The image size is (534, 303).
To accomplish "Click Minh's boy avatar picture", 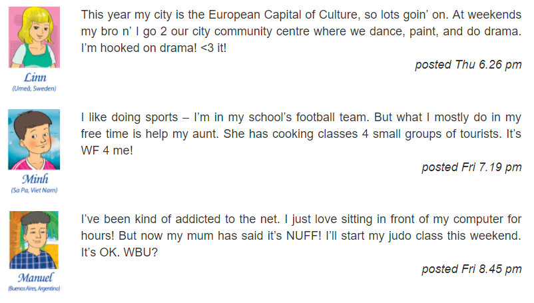I will tap(34, 140).
